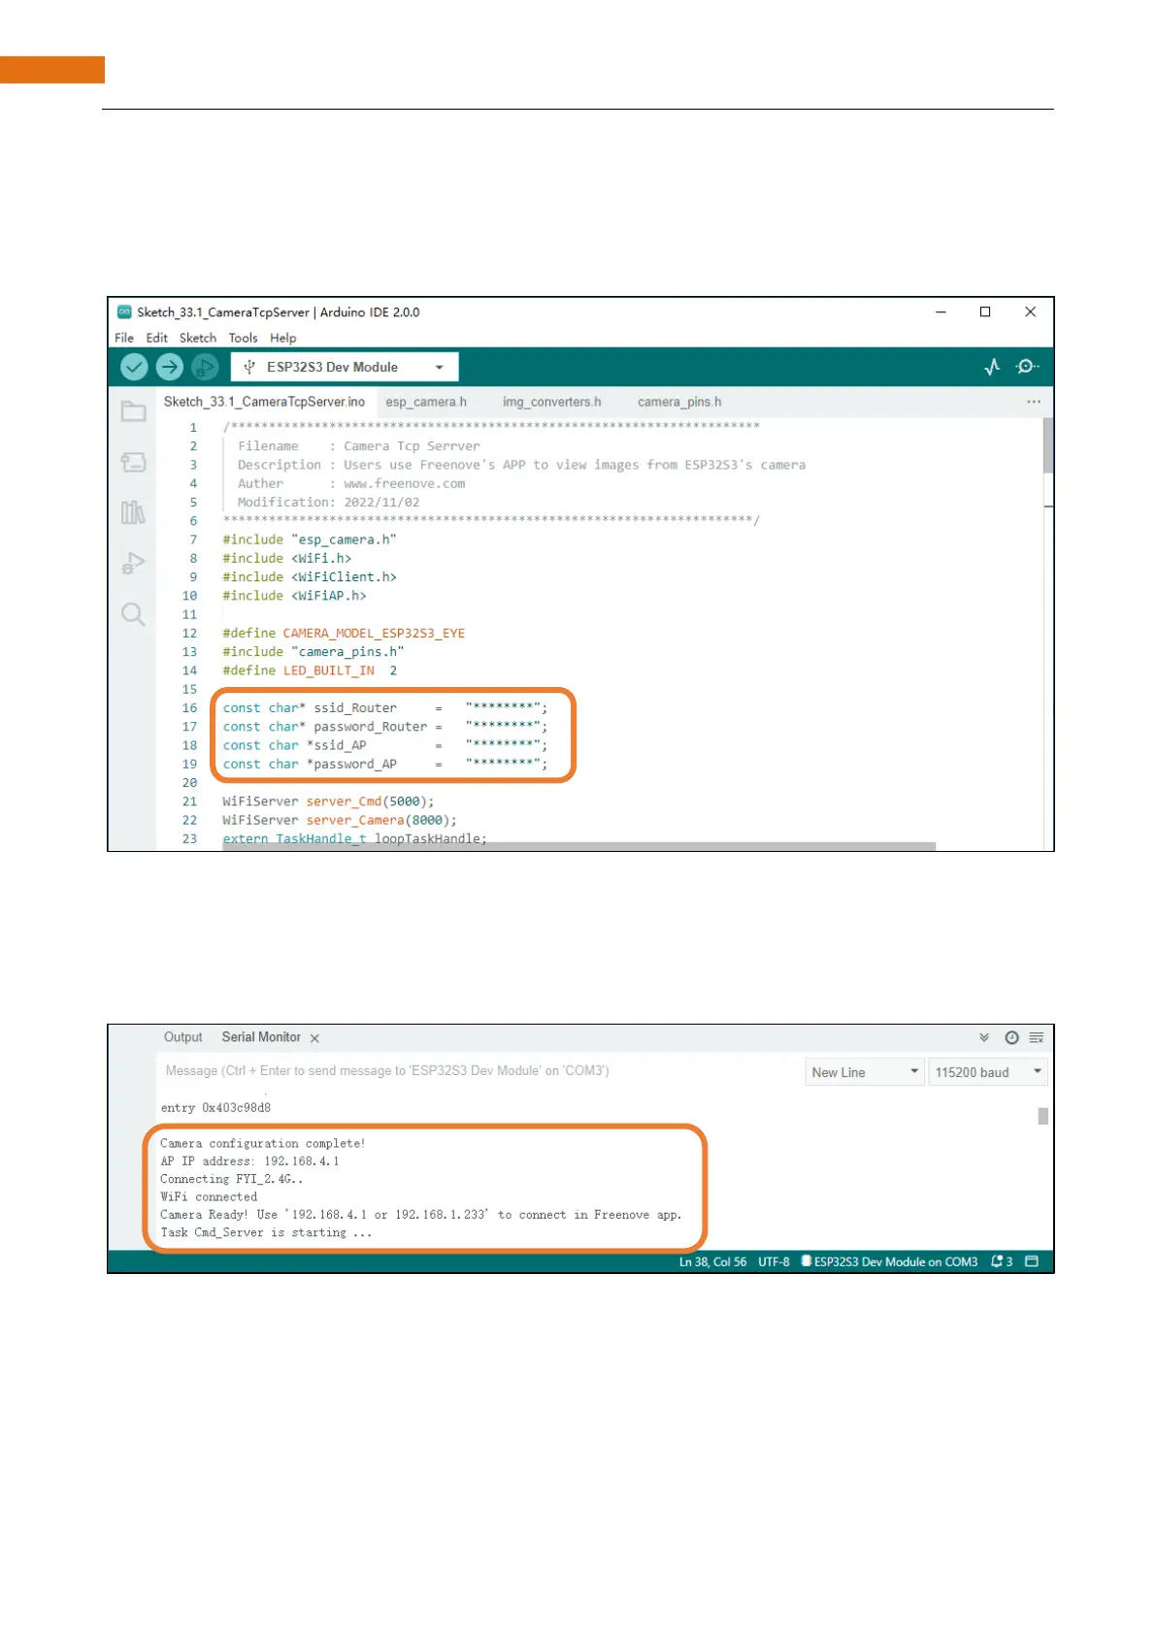1156x1634 pixels.
Task: Switch to img_converters.h tab
Action: tap(551, 402)
